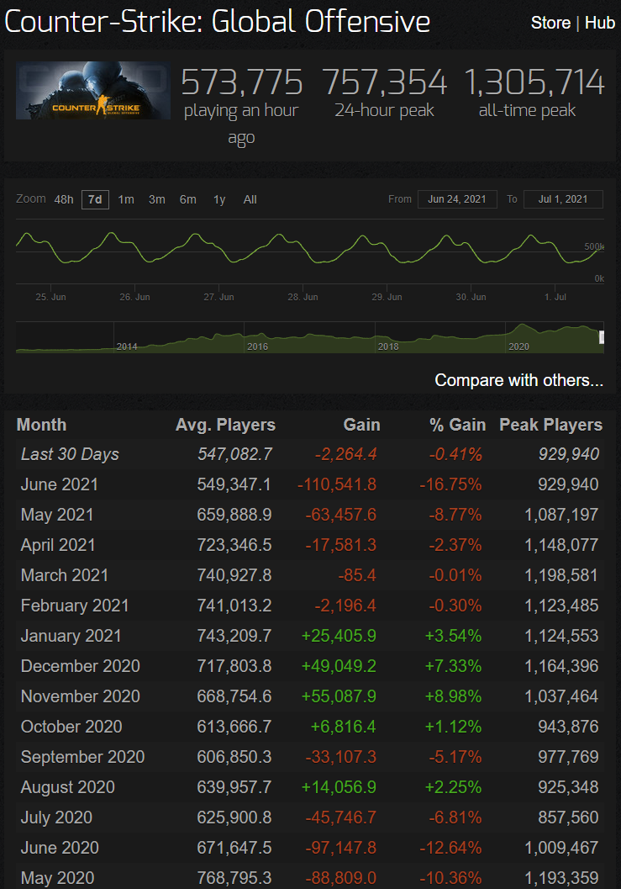Select the 6m zoom range
This screenshot has height=889, width=621.
pos(188,199)
